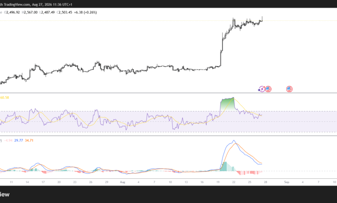Click date 14 on the time axis
Image resolution: width=337 pixels, height=203 pixels.
27,182
